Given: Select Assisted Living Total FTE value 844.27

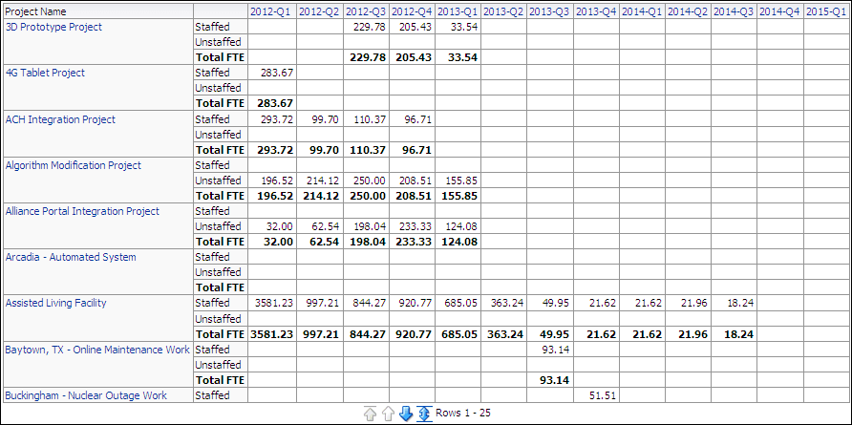Looking at the screenshot, I should (366, 333).
